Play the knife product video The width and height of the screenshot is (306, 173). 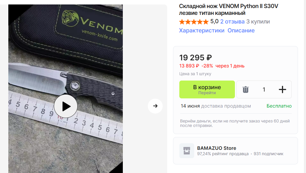65,106
